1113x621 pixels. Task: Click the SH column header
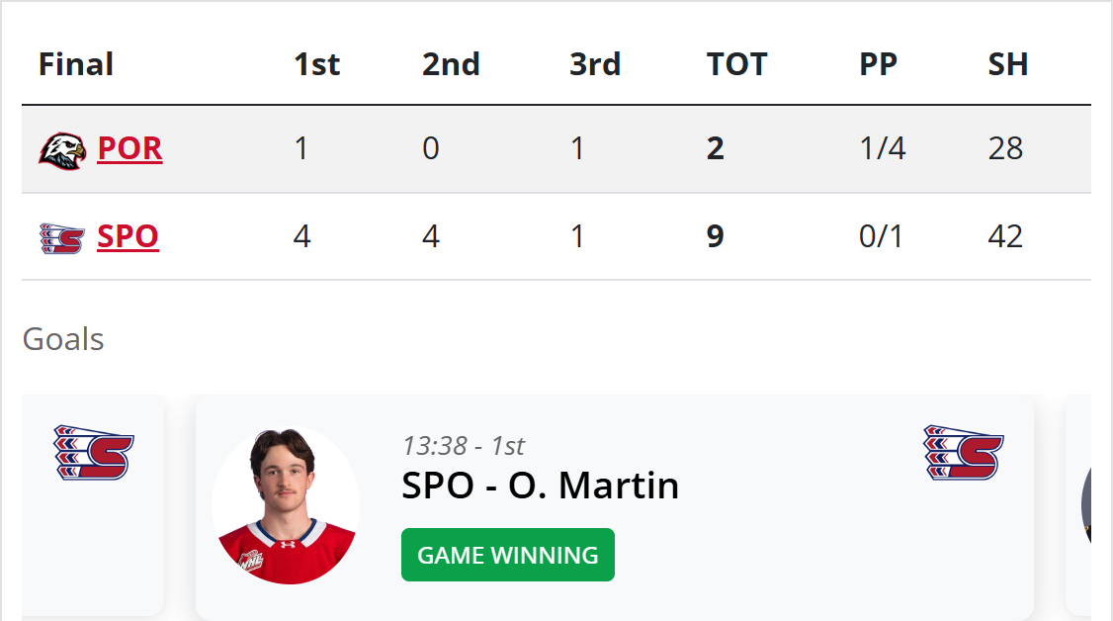click(1007, 64)
